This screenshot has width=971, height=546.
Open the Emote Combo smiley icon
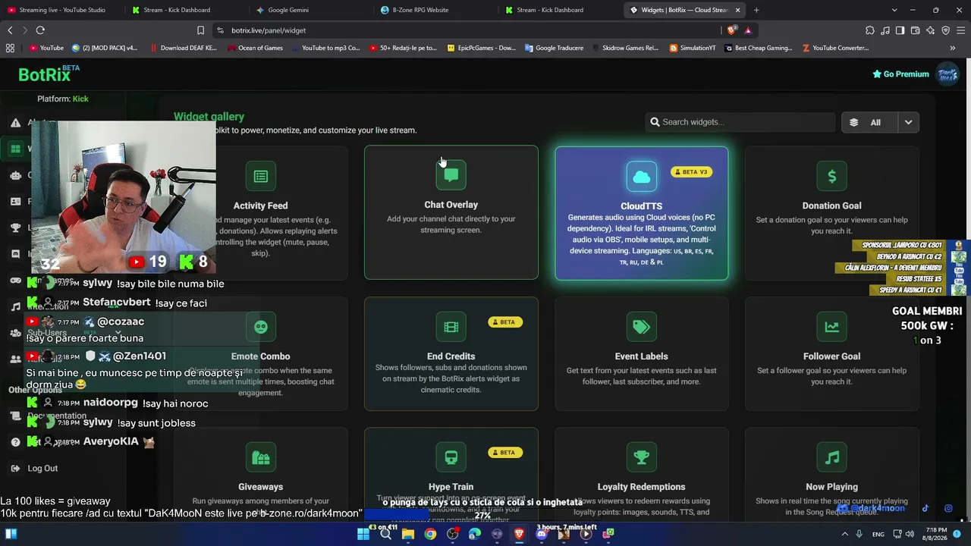coord(260,327)
